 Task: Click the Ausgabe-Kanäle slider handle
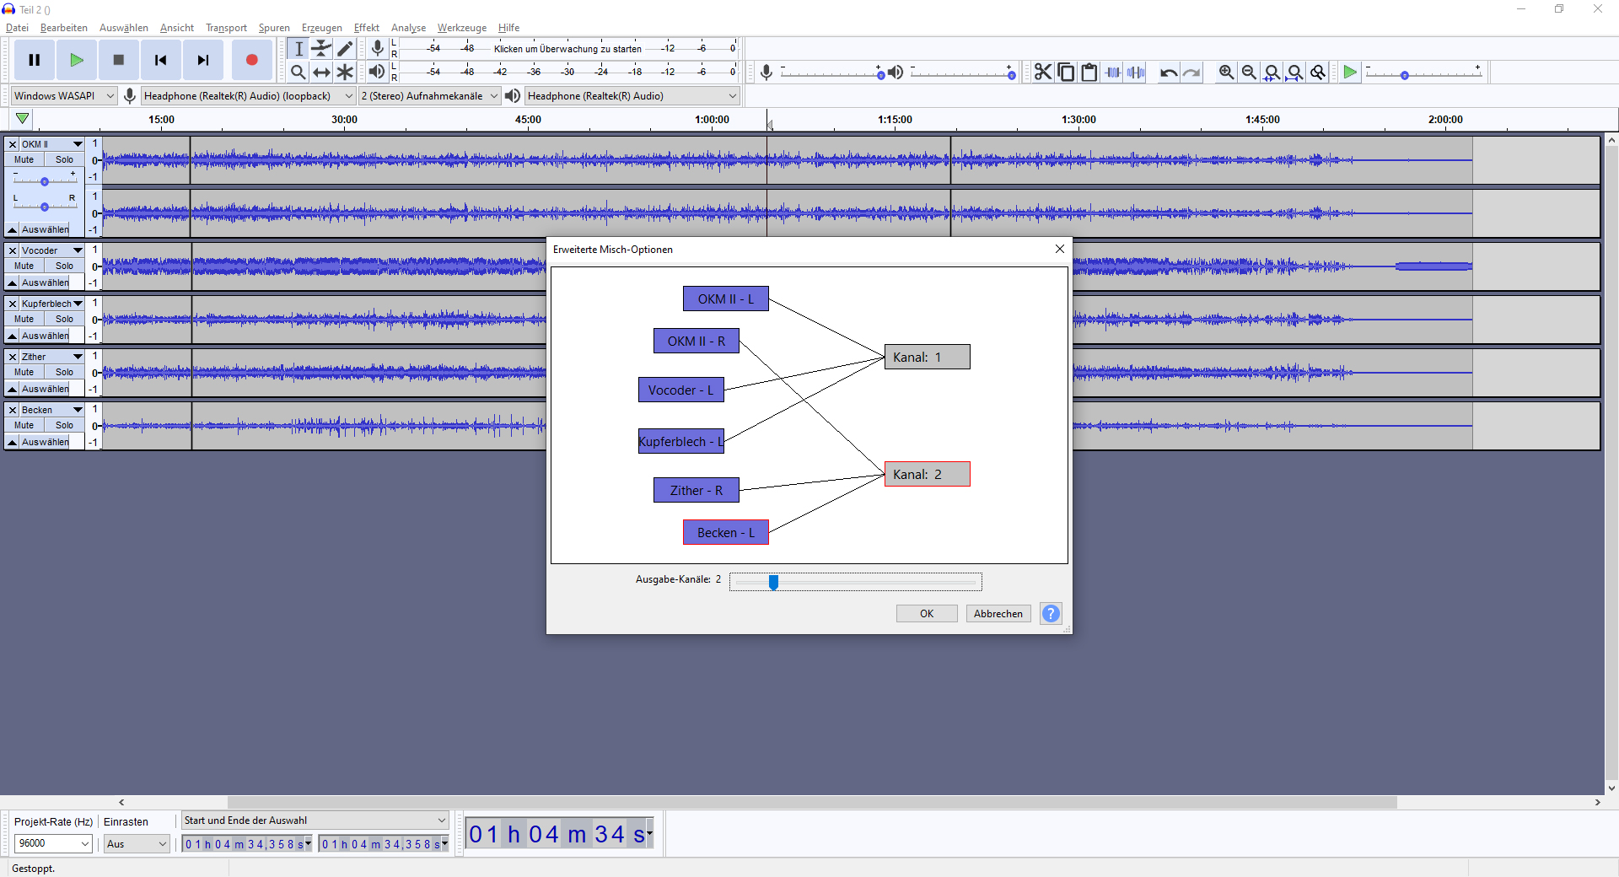[x=773, y=582]
